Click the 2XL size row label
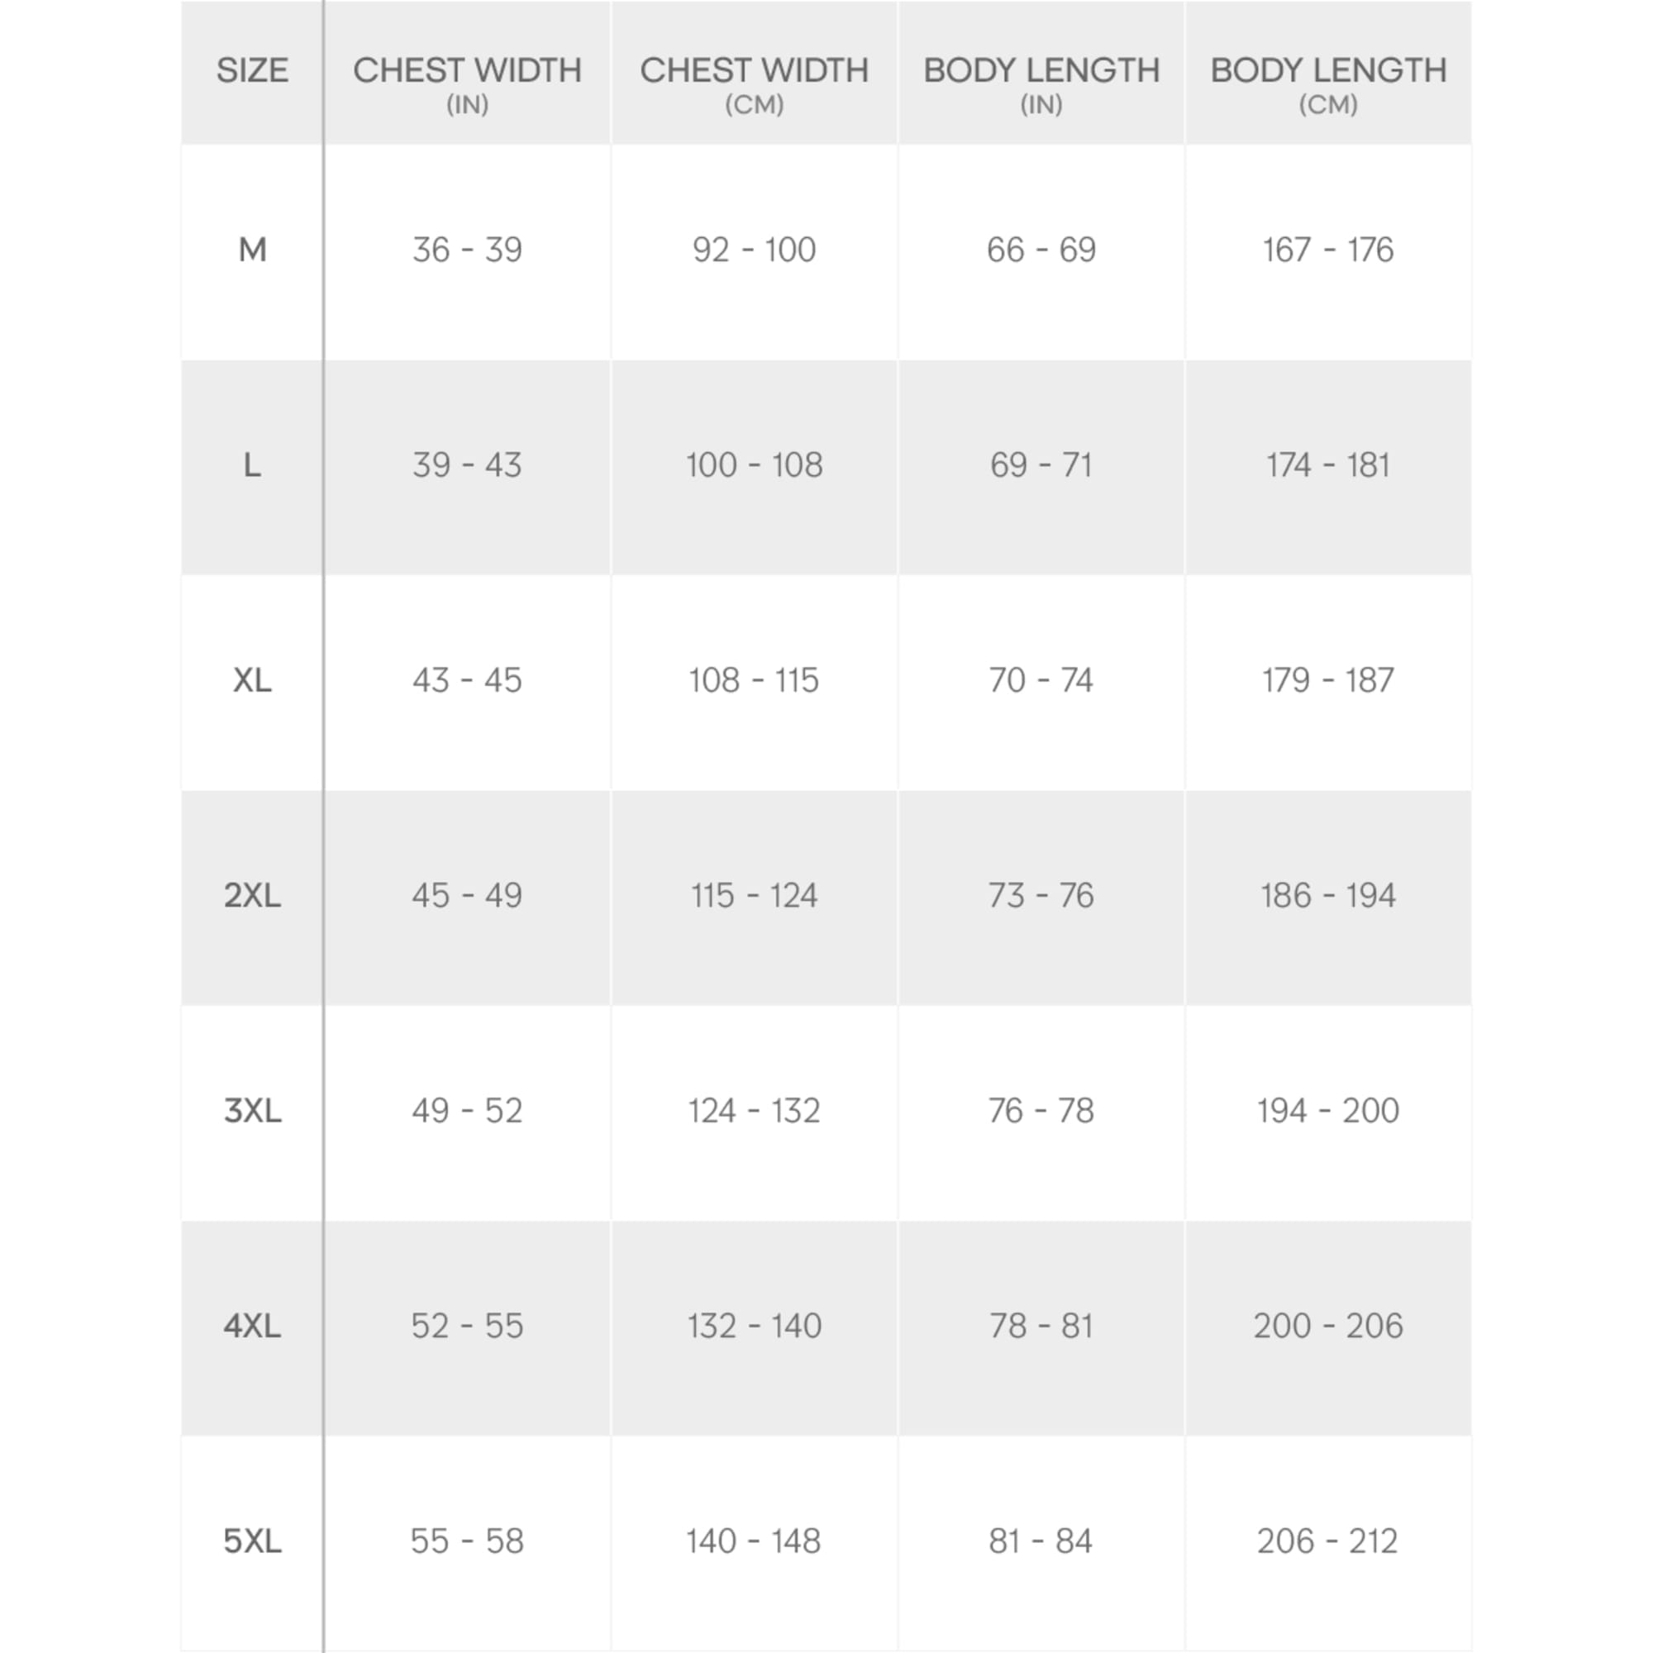The width and height of the screenshot is (1653, 1653). tap(252, 896)
